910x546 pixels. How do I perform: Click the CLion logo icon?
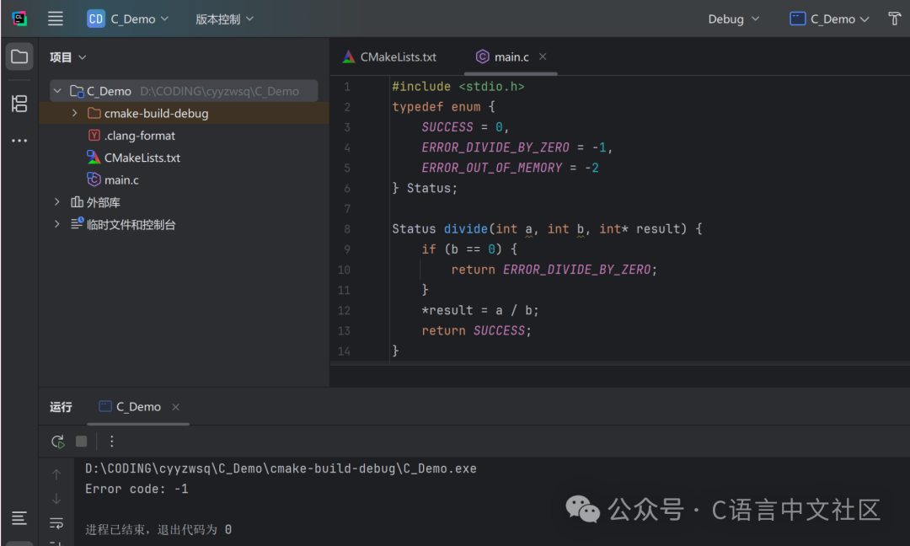tap(19, 19)
